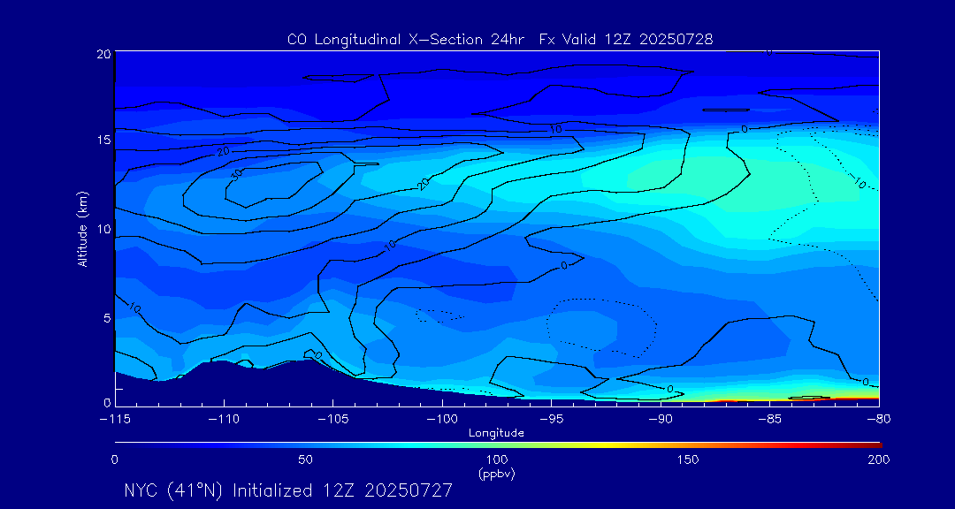
Task: Click the plot title "CO Longitudinal X-Section 24hr"
Action: (408, 40)
